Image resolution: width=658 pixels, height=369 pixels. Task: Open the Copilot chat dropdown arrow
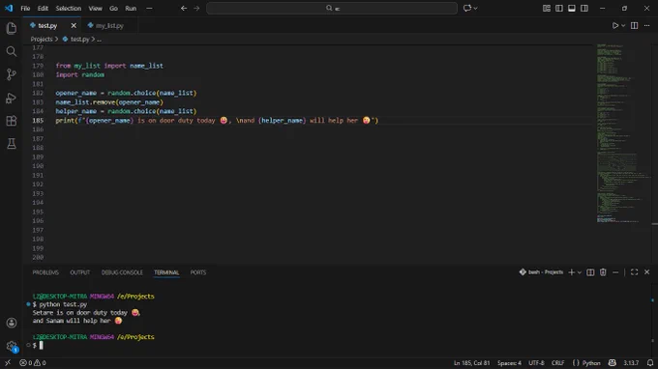point(475,9)
